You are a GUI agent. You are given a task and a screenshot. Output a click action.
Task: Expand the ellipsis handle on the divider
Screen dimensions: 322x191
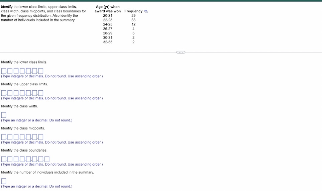coord(181,52)
